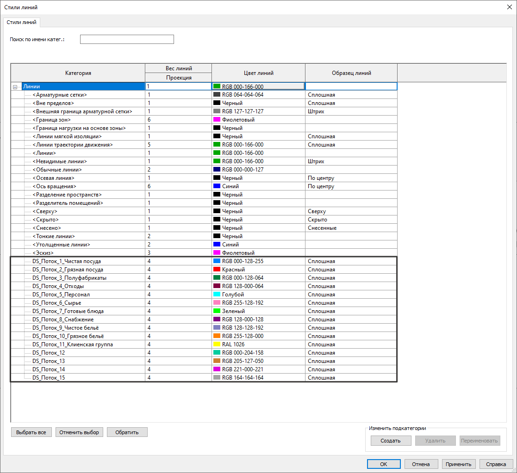The image size is (517, 473).
Task: Click the Категория column header
Action: pos(78,73)
